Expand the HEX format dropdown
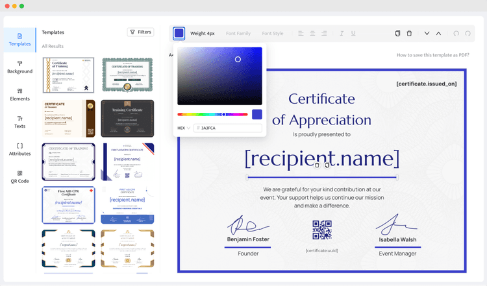The image size is (487, 286). 184,128
